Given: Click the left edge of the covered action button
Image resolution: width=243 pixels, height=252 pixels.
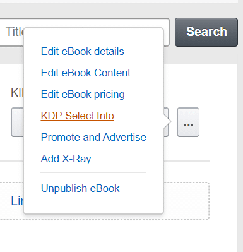Looking at the screenshot, I should click(17, 123).
